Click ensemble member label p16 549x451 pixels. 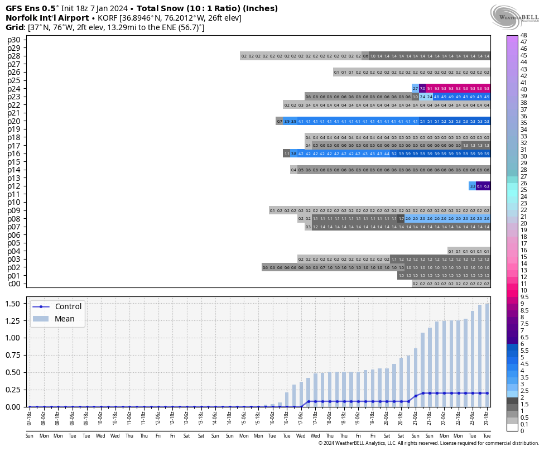[x=14, y=153]
